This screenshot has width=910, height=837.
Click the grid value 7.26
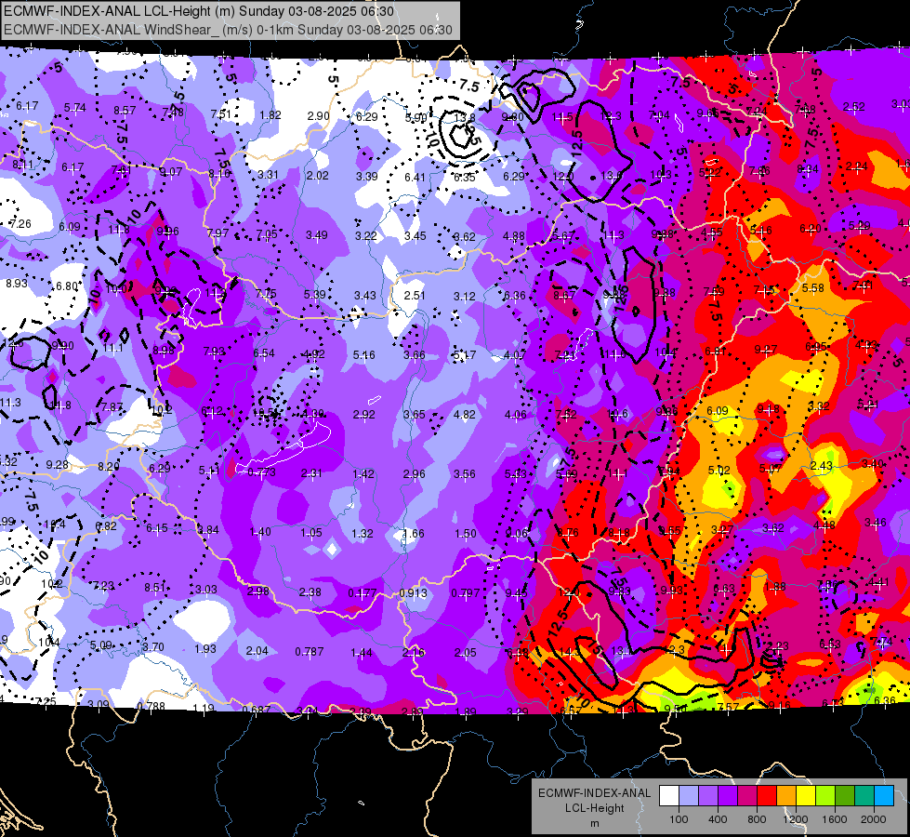click(20, 223)
